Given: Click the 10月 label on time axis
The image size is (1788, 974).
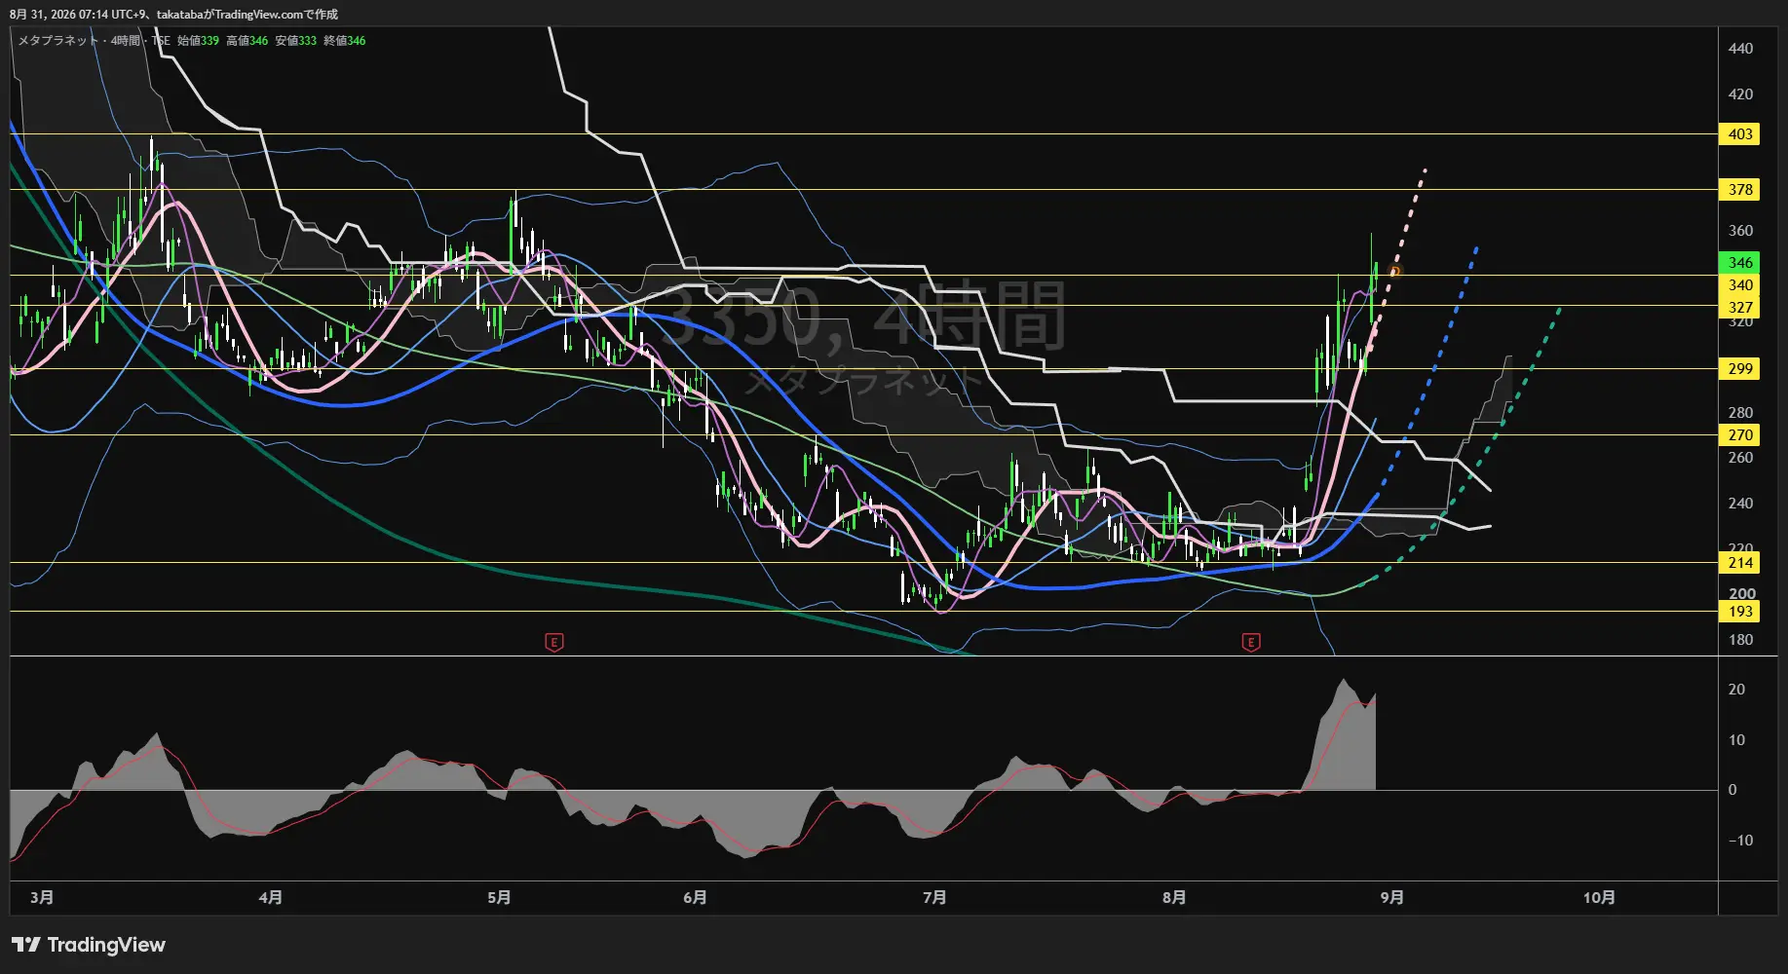Looking at the screenshot, I should click(1599, 898).
